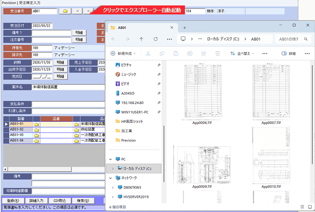Screen dimensions: 315x212
Task: Click the previous record arrow button
Action: tap(77, 11)
